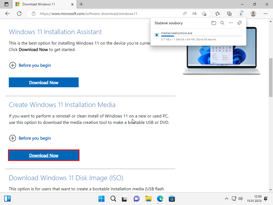This screenshot has height=205, width=273.
Task: Open the Collections icon in the toolbar
Action: click(x=229, y=14)
